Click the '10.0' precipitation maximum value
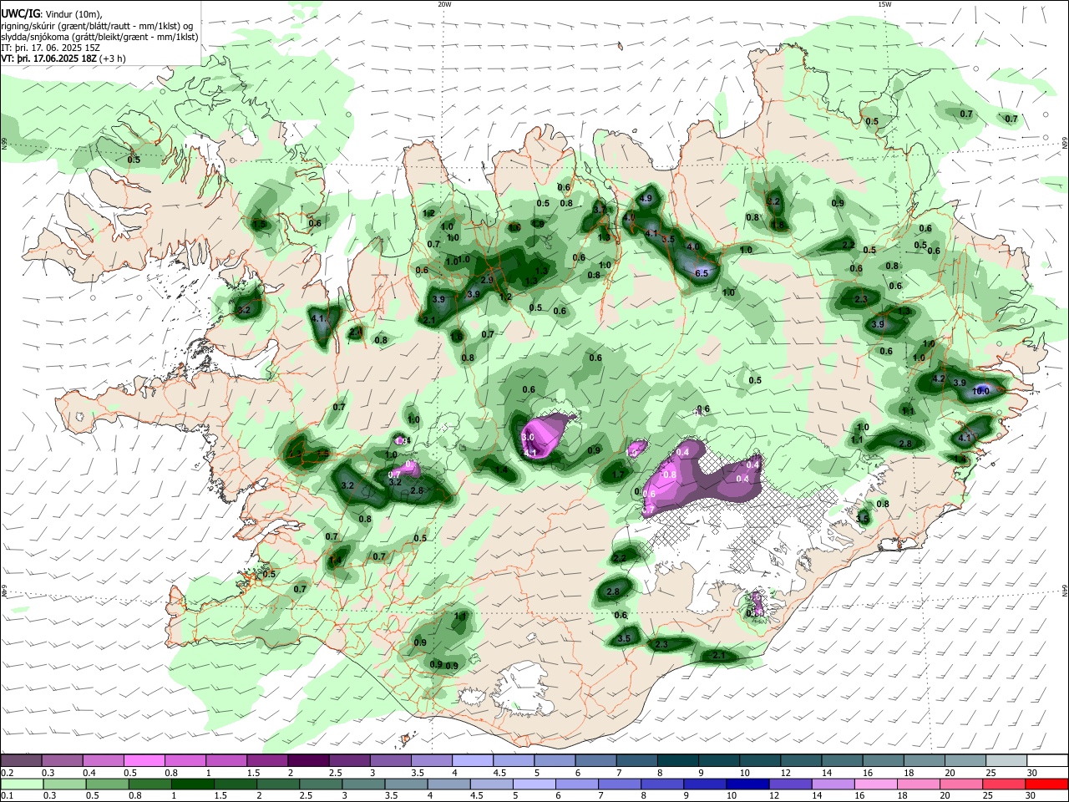 point(981,391)
